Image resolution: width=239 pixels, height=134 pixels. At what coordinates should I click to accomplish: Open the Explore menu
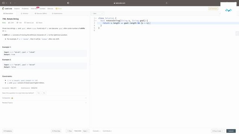pos(17,9)
